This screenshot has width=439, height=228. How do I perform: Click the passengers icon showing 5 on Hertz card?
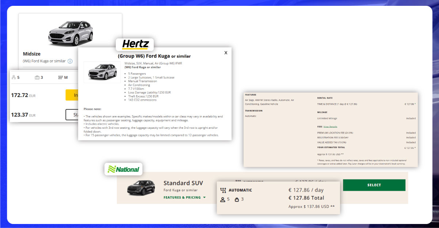[x=14, y=77]
